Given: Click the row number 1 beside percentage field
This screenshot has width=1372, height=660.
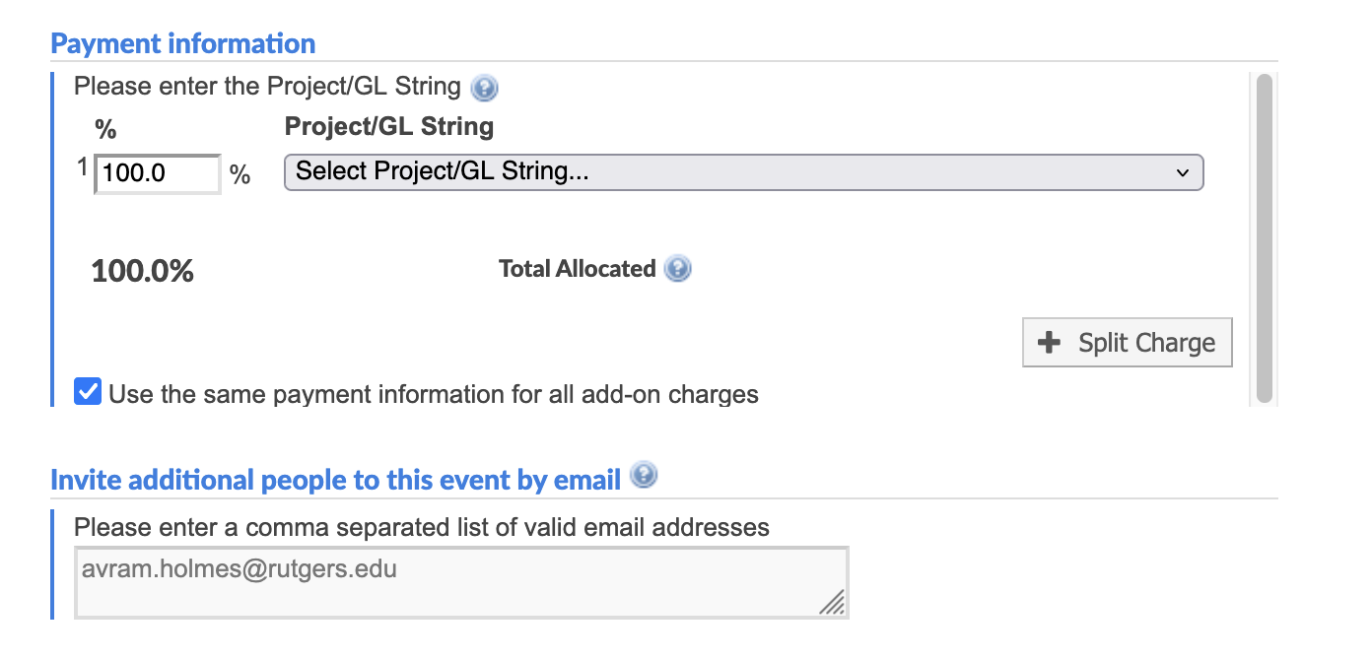Looking at the screenshot, I should (83, 167).
